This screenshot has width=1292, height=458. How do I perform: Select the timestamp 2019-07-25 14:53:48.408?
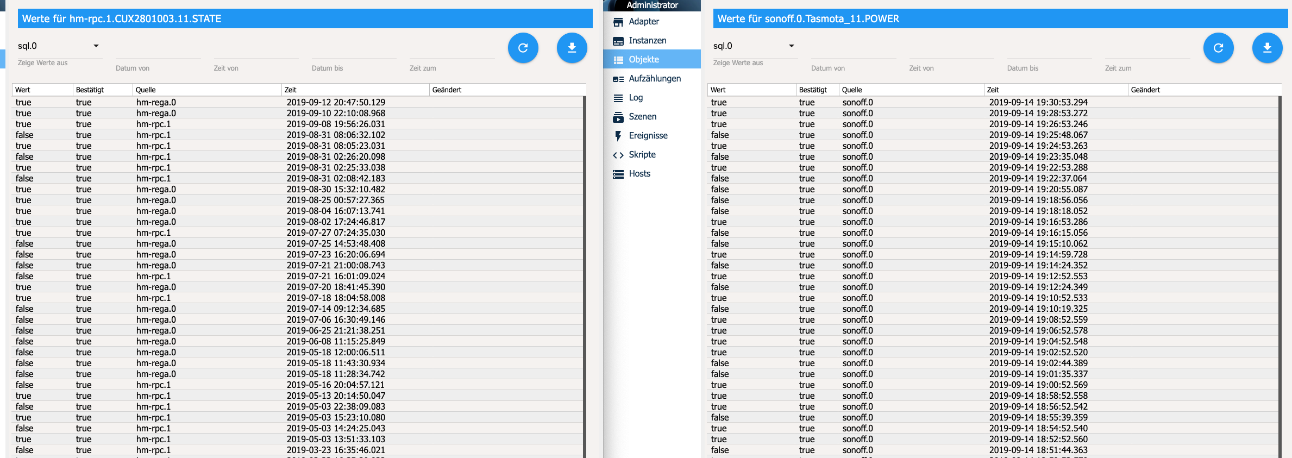pos(336,243)
